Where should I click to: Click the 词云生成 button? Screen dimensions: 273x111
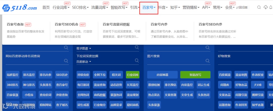203,85
